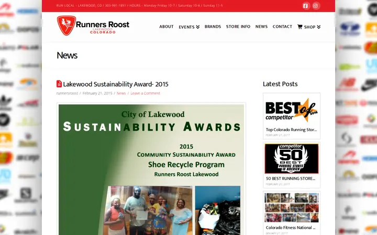Open the Colorado Fitness National photo collage thumbnail

[292, 208]
